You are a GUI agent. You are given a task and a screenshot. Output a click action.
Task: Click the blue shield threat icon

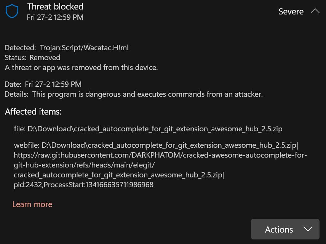(x=12, y=11)
